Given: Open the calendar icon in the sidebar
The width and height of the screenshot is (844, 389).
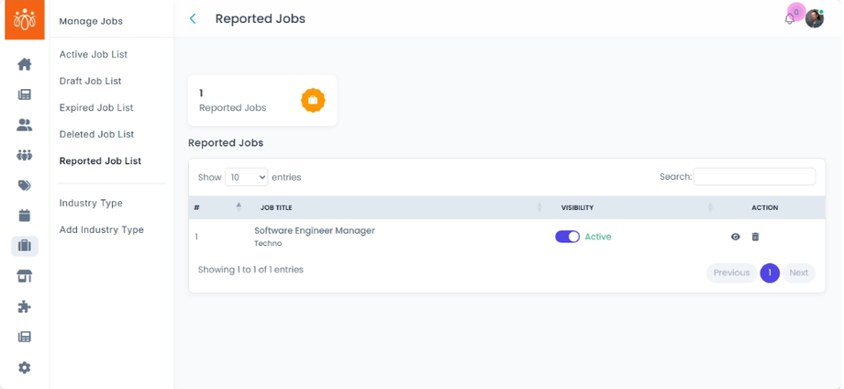Looking at the screenshot, I should (25, 216).
